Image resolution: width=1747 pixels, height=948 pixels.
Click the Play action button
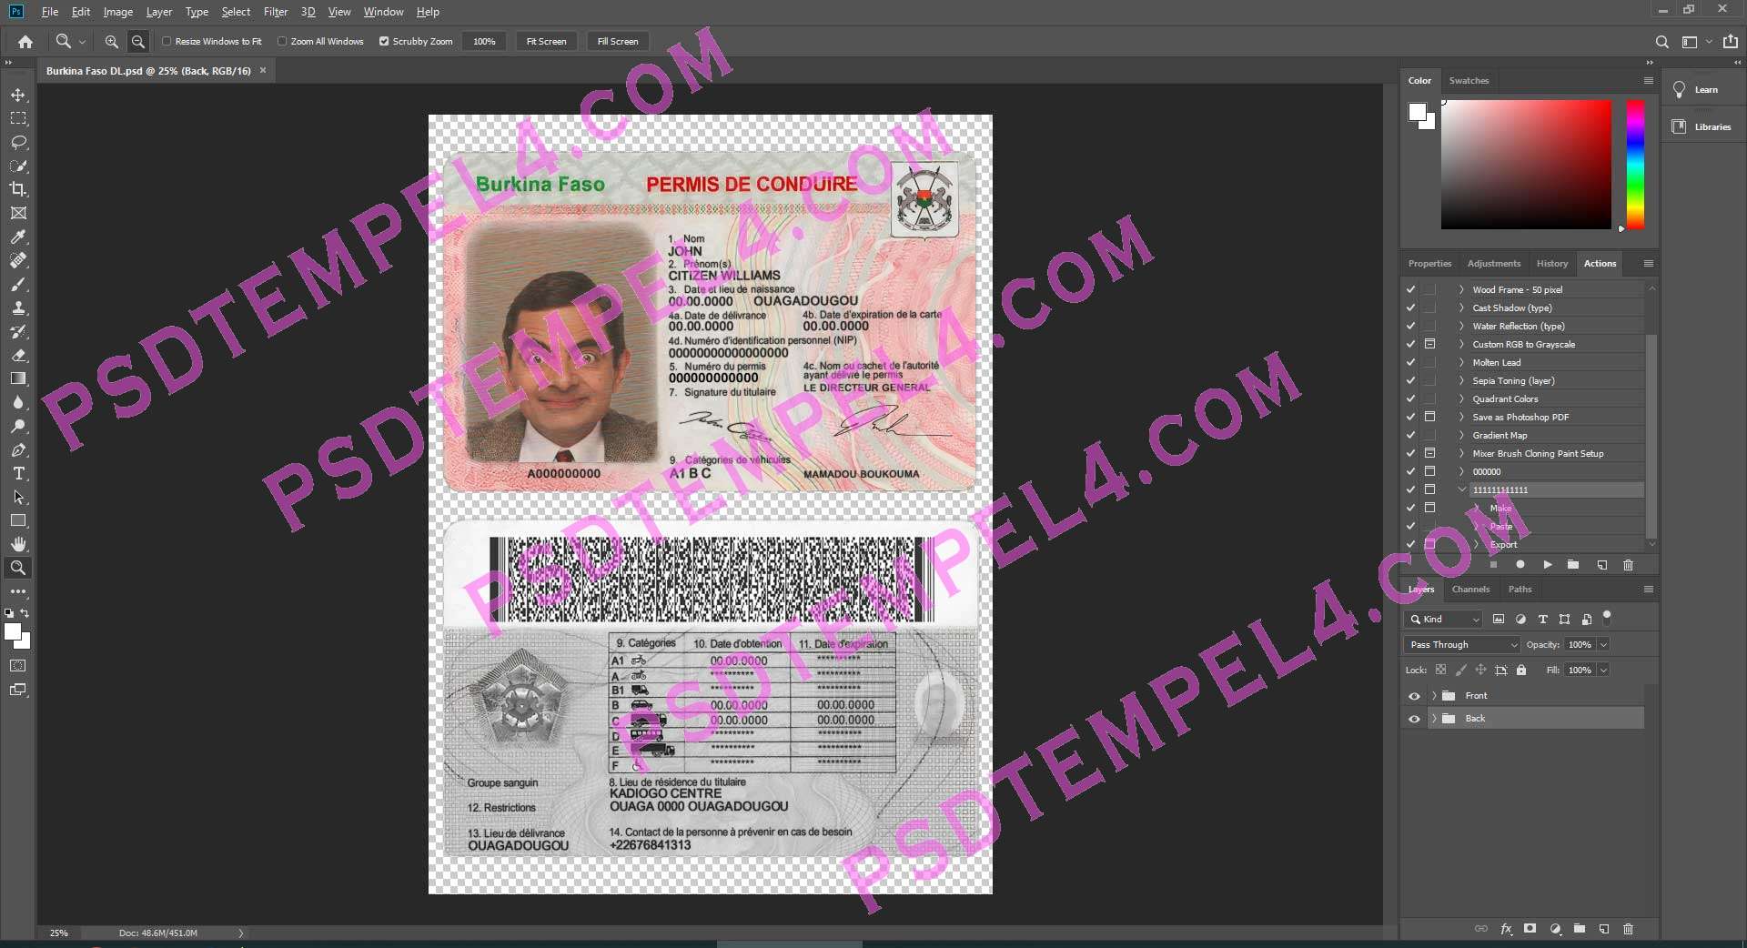1547,565
